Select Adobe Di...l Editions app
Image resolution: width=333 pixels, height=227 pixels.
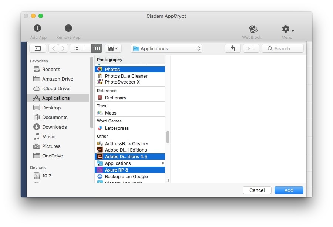[x=130, y=150]
